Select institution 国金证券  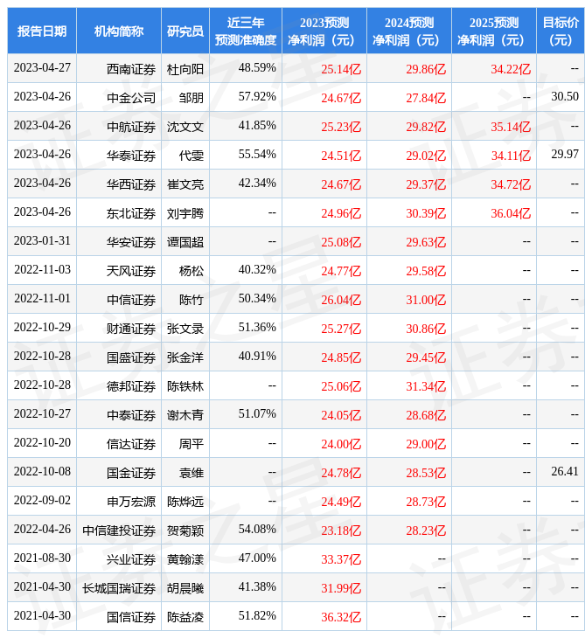pos(131,473)
